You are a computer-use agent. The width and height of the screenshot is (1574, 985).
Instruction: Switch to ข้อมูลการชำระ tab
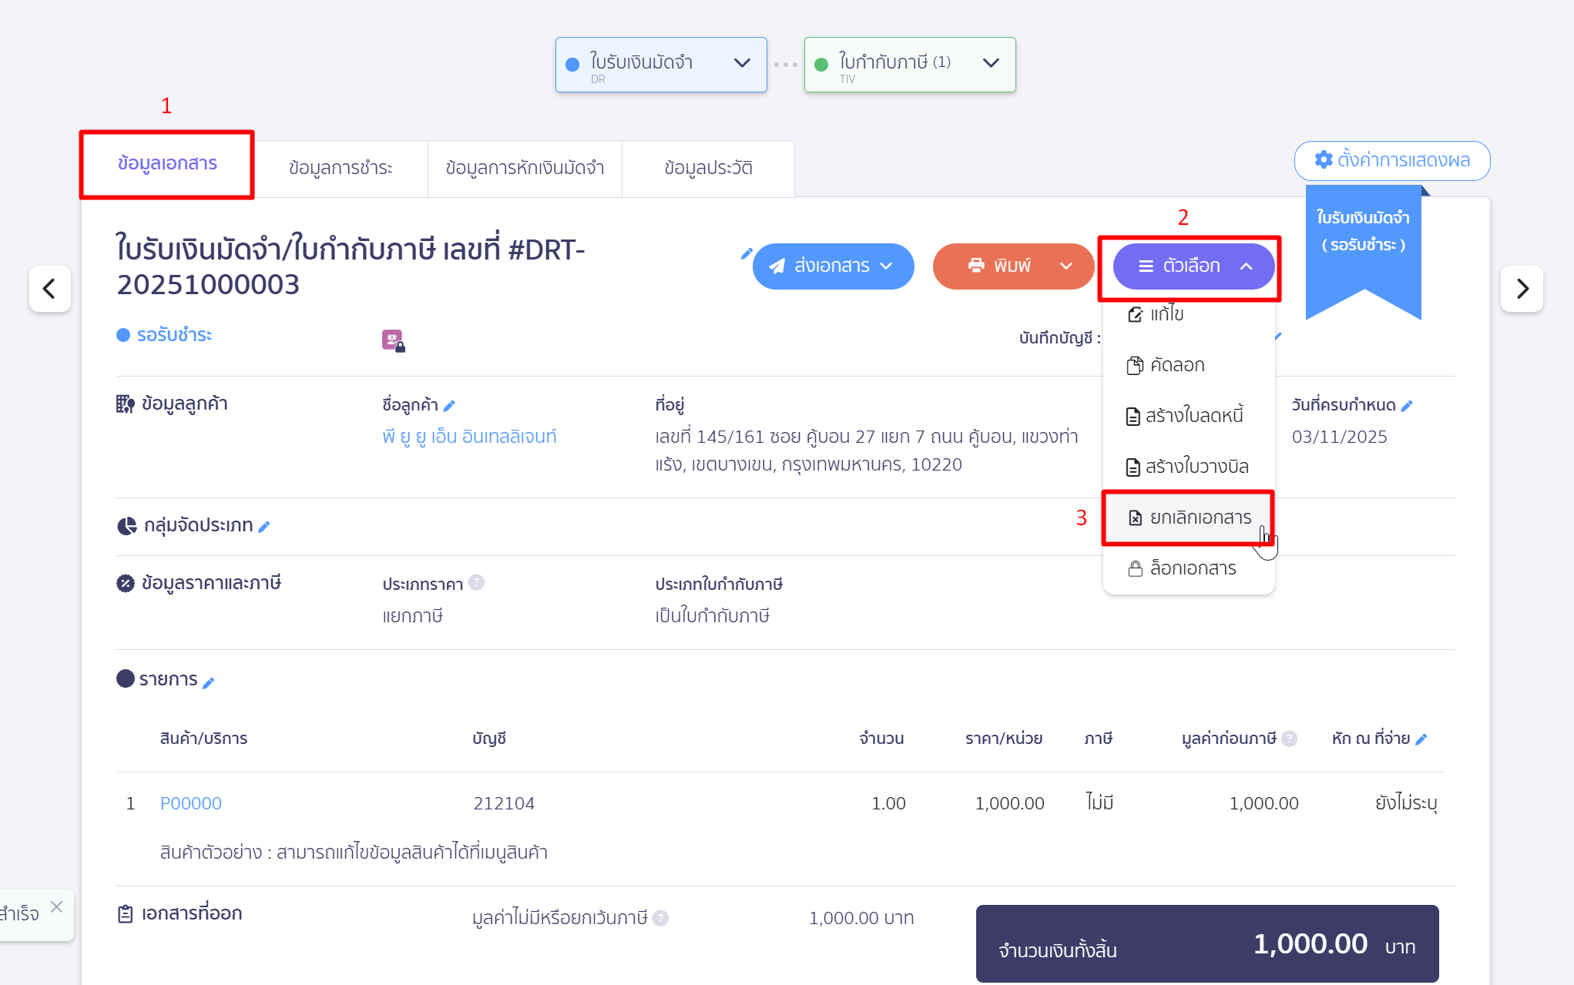341,168
